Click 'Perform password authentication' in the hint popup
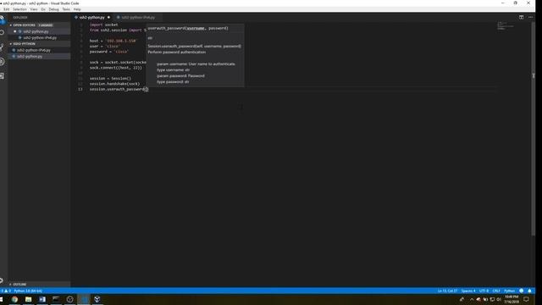Viewport: 542px width, 305px height. [x=177, y=53]
